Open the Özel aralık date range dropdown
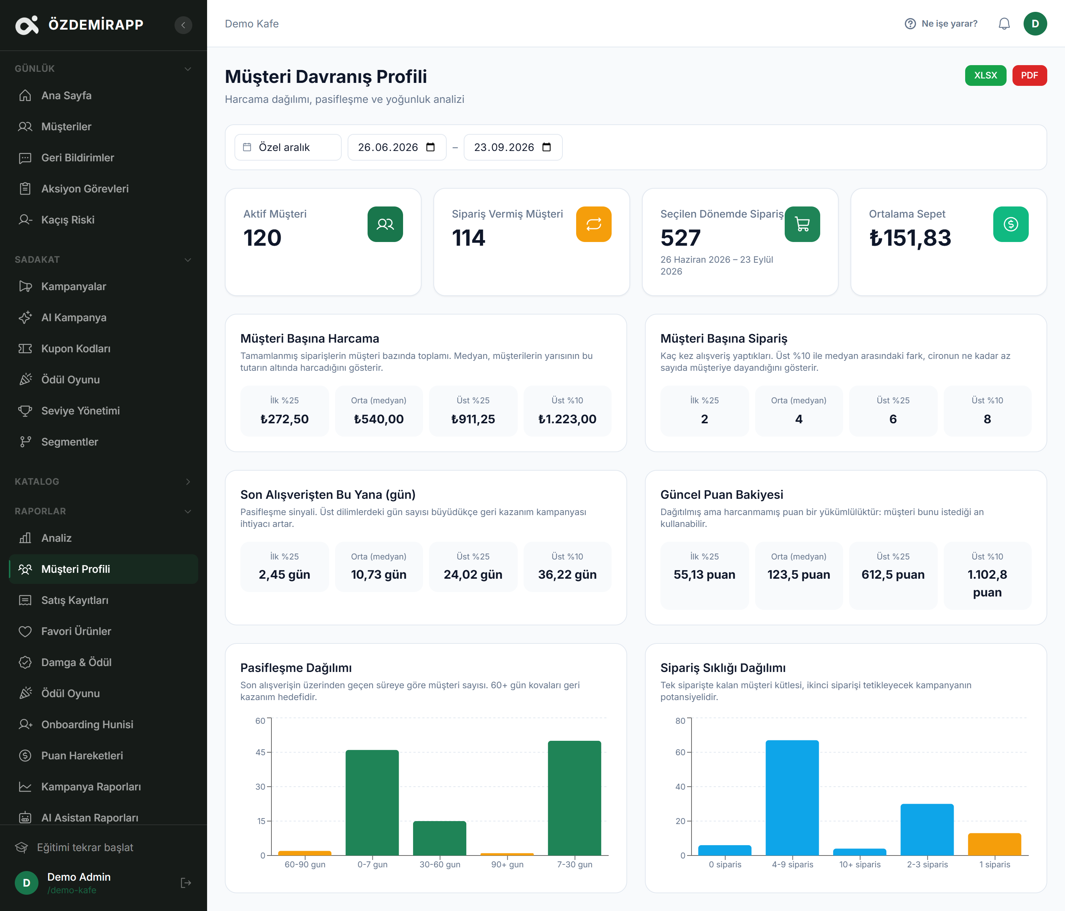This screenshot has height=911, width=1065. (288, 147)
